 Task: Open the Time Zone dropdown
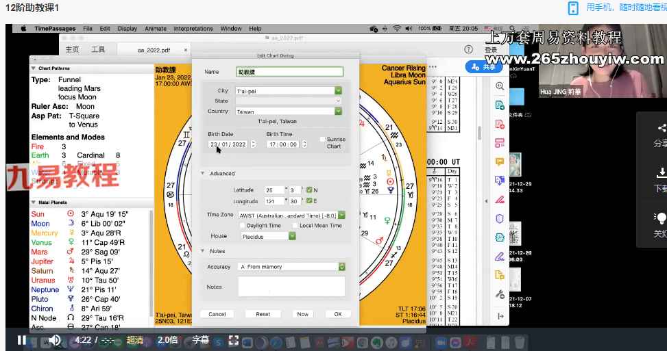(x=341, y=215)
